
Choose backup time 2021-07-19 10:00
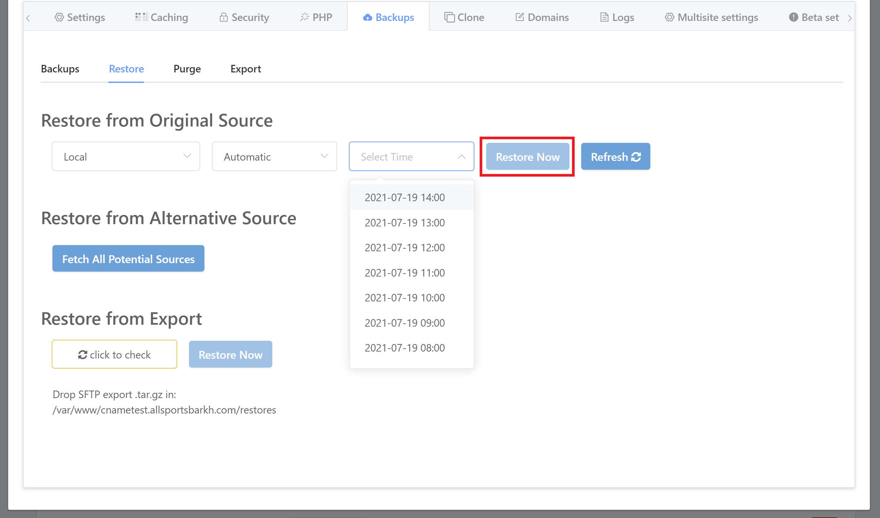click(x=412, y=297)
